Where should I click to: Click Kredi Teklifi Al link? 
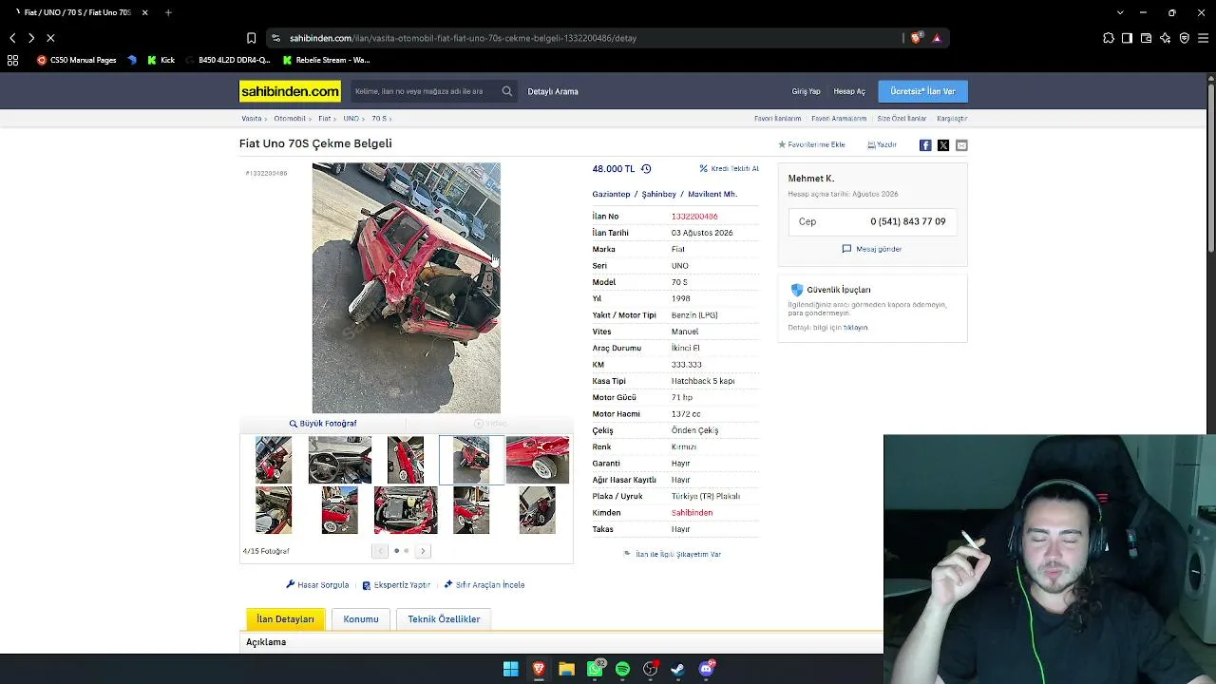coord(729,169)
